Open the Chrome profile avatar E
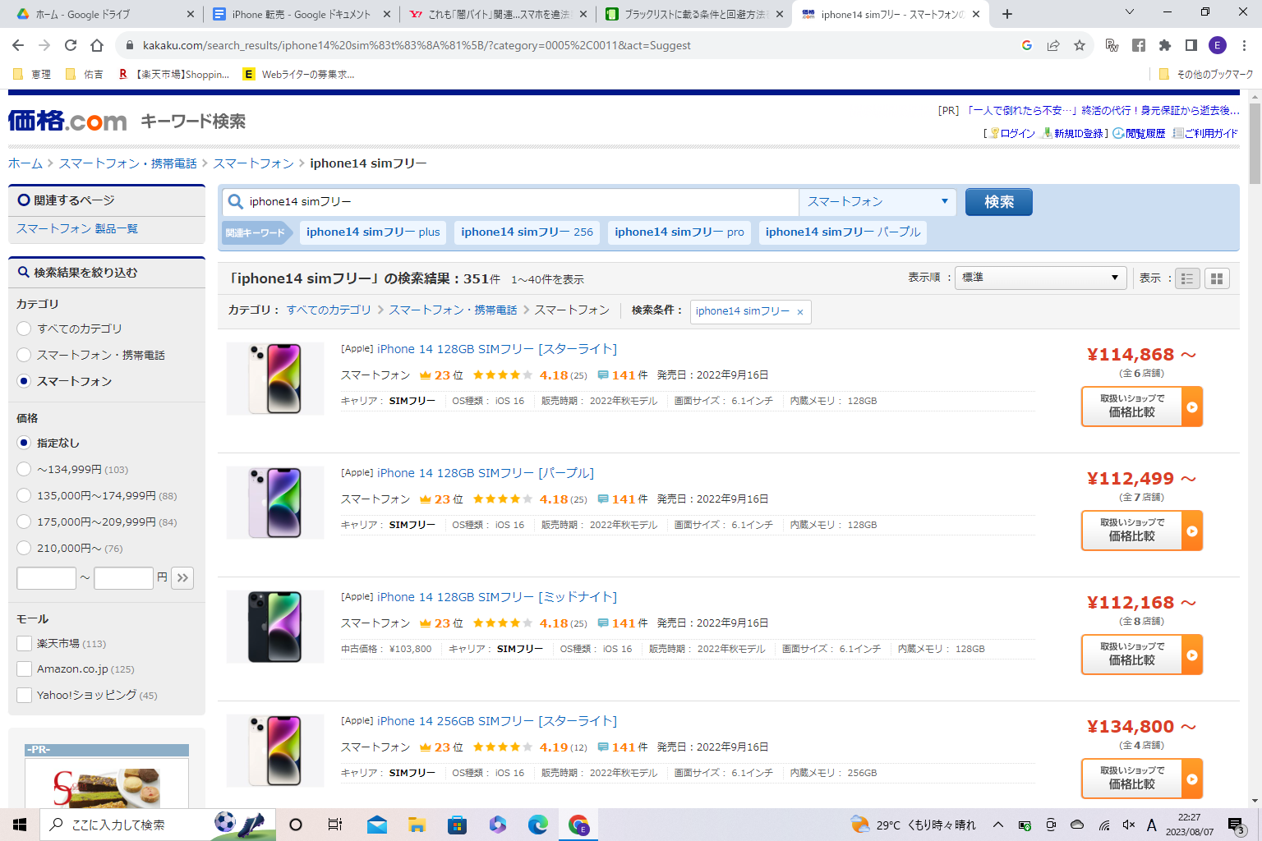The height and width of the screenshot is (841, 1262). coord(1218,45)
